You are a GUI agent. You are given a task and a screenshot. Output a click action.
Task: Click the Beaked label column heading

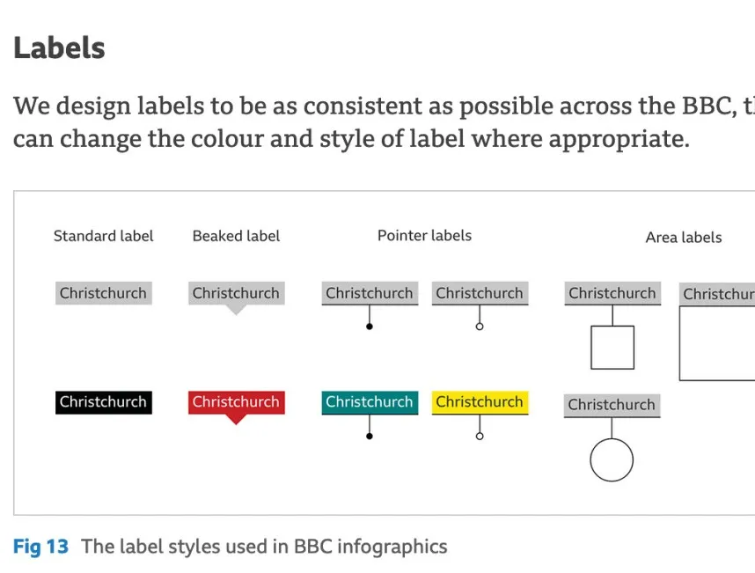[236, 236]
